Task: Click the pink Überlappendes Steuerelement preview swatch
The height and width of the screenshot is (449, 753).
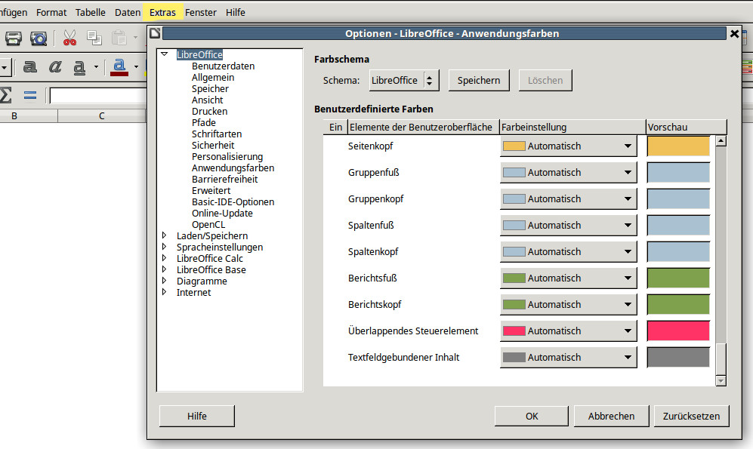Action: coord(678,331)
